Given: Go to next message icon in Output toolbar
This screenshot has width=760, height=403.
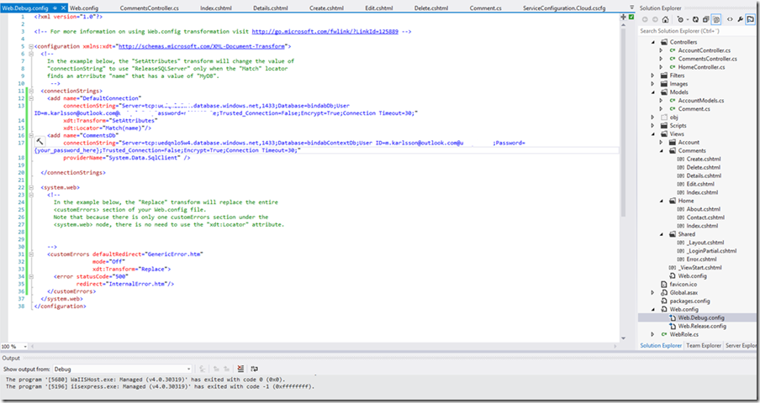Looking at the screenshot, I should click(x=226, y=369).
